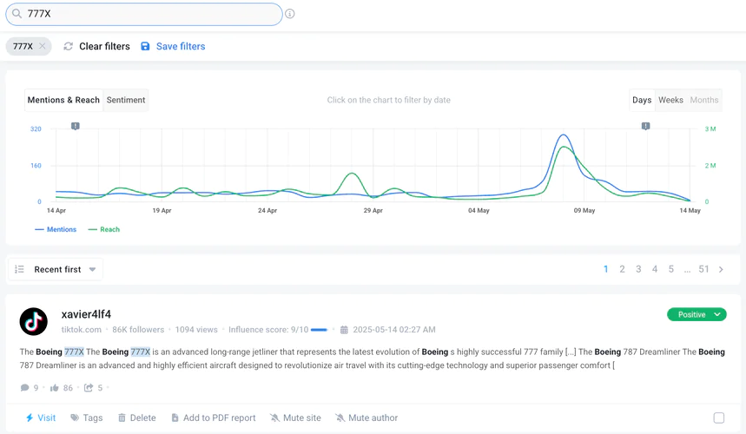This screenshot has width=746, height=434.
Task: Click the Clear filters refresh icon
Action: (x=68, y=46)
